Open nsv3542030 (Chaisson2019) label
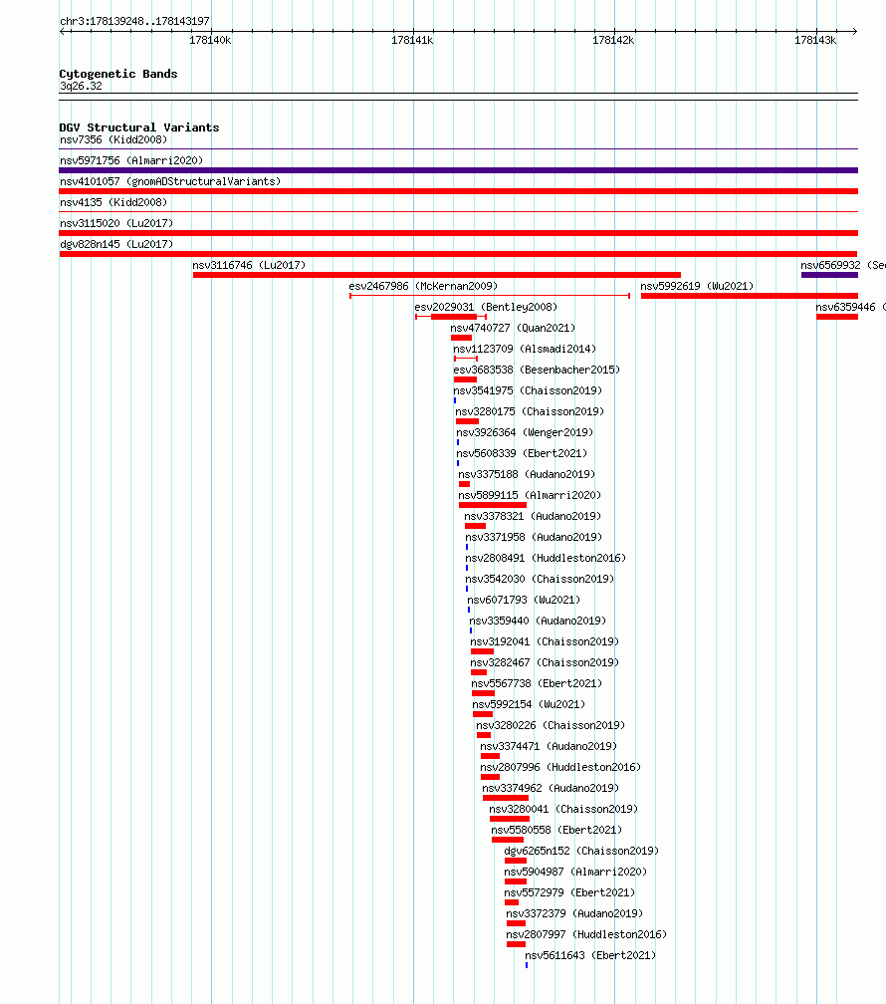Viewport: 886px width, 1004px height. [x=541, y=579]
